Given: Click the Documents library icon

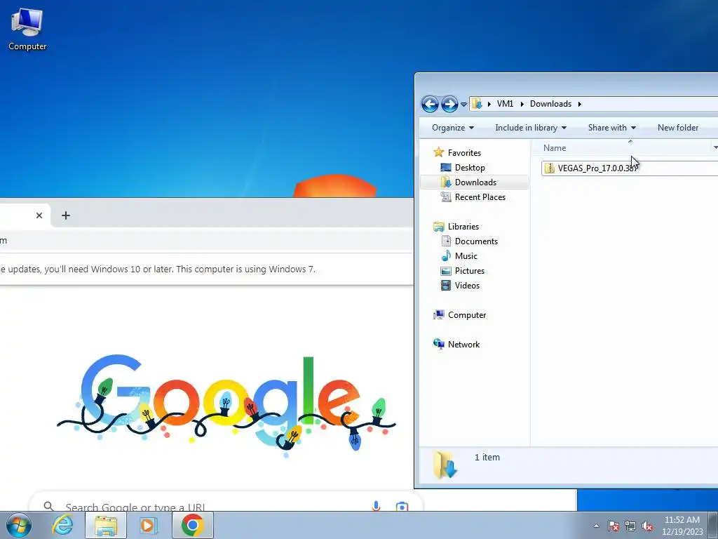Looking at the screenshot, I should (445, 241).
